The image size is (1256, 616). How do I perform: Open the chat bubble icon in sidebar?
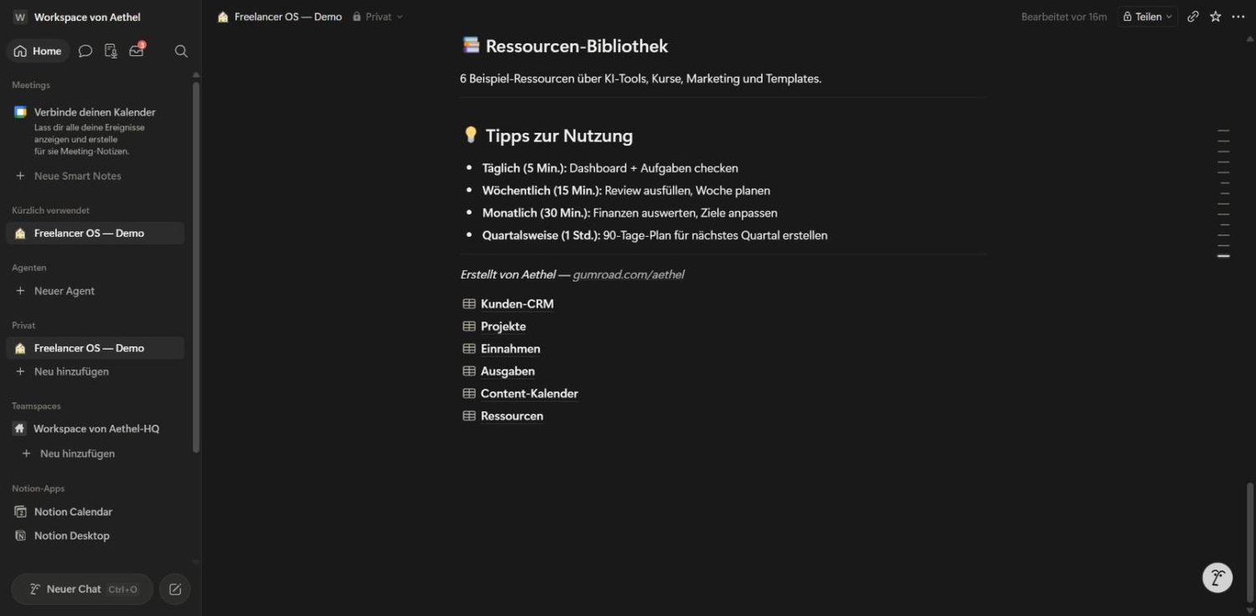click(85, 51)
